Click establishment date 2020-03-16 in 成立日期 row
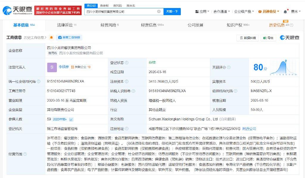Screen dimensions: 305x178 click(157, 72)
